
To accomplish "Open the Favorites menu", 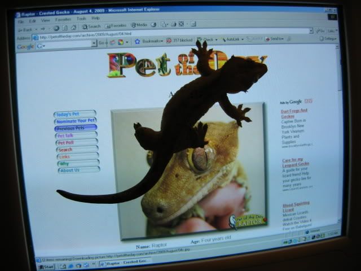I will tap(63, 20).
